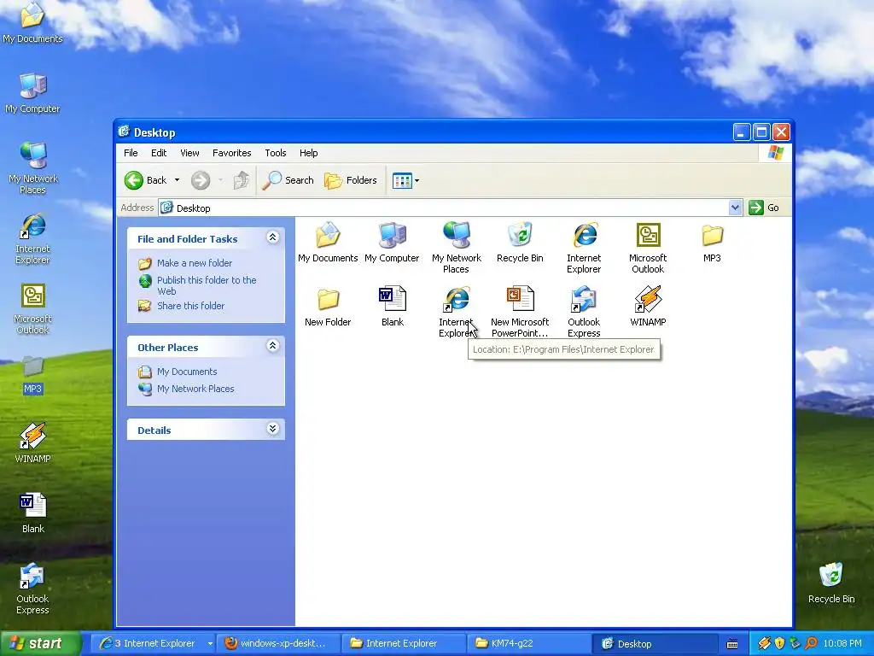The height and width of the screenshot is (656, 874).
Task: Switch to Internet Explorer folder taskbar button
Action: point(404,643)
